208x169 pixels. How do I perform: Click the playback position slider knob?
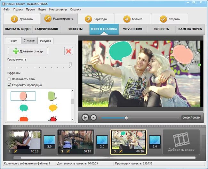[x=126, y=118]
